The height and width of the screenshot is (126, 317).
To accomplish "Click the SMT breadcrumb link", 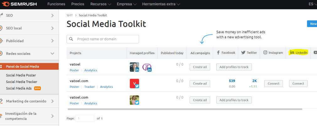I will click(70, 15).
